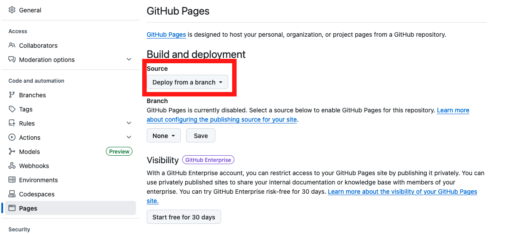The width and height of the screenshot is (506, 234).
Task: Click the General gear icon
Action: click(x=12, y=10)
